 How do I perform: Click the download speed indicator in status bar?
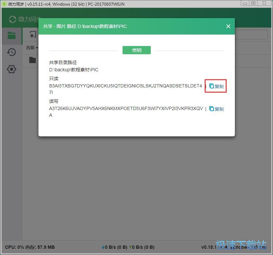point(114,247)
